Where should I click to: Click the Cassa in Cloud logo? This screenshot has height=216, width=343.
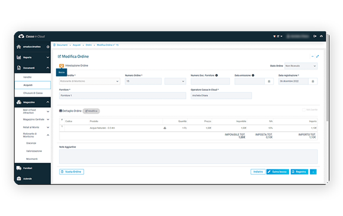(32, 36)
